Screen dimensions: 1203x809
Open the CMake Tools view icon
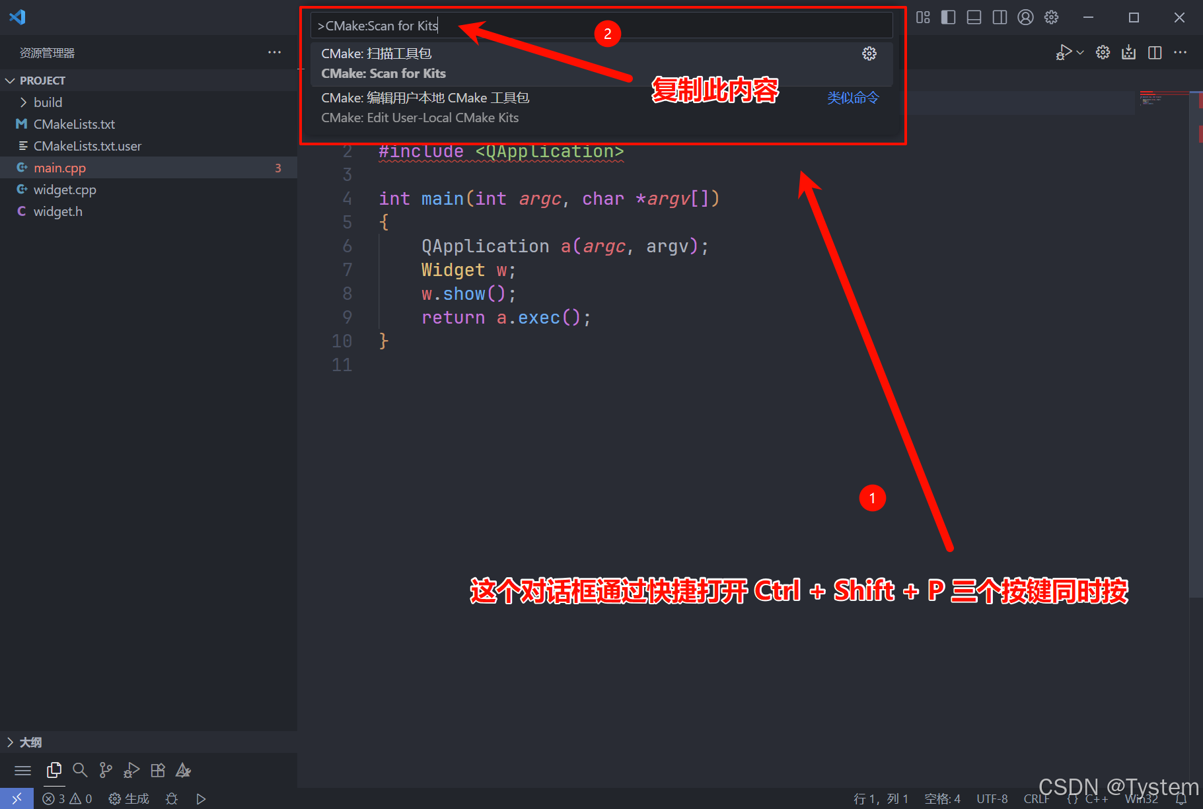tap(184, 770)
